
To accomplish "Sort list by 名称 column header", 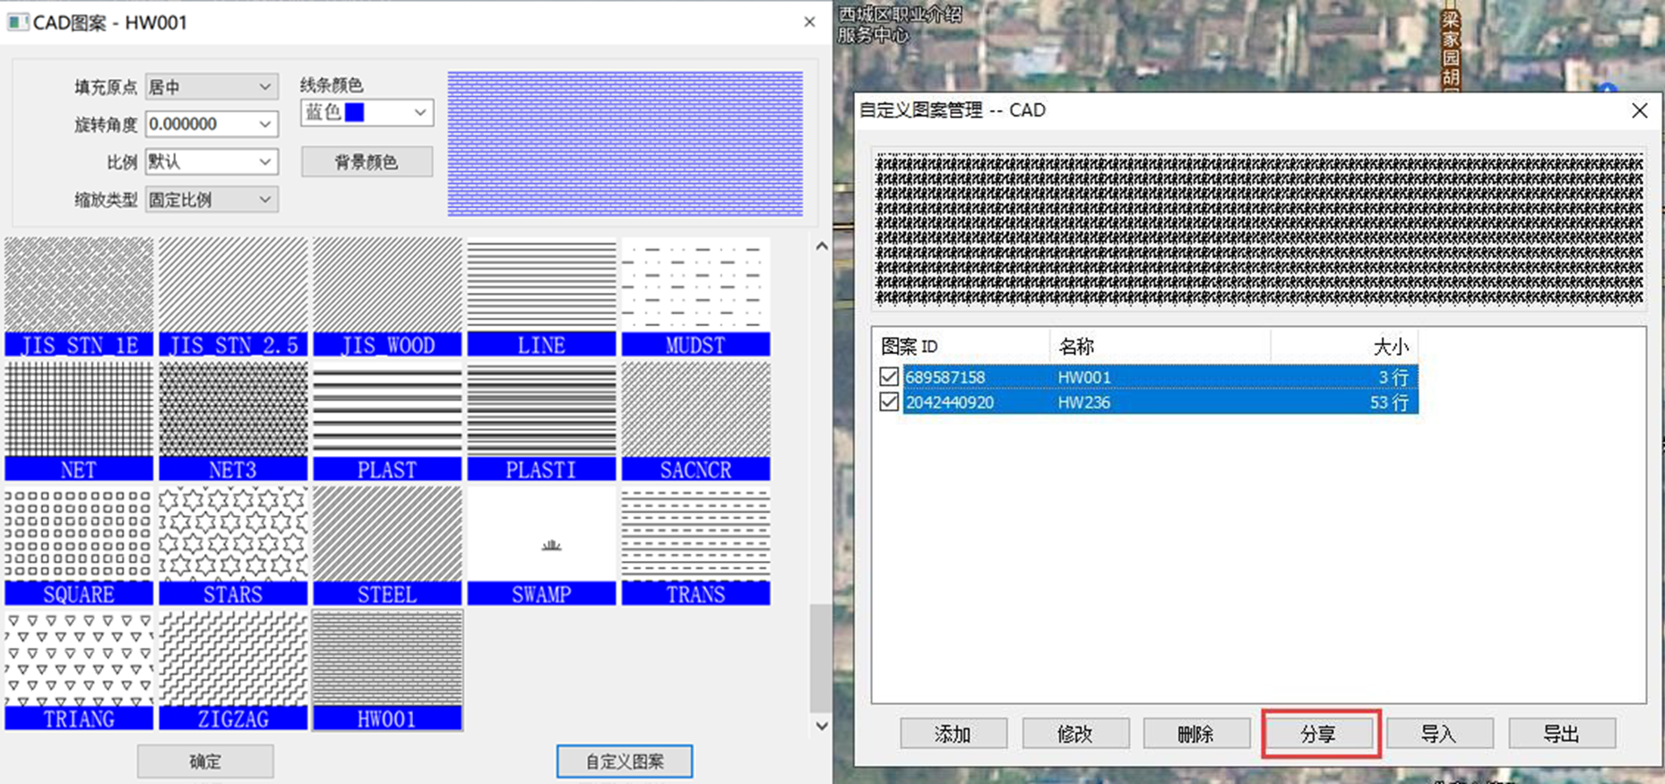I will pyautogui.click(x=1158, y=347).
